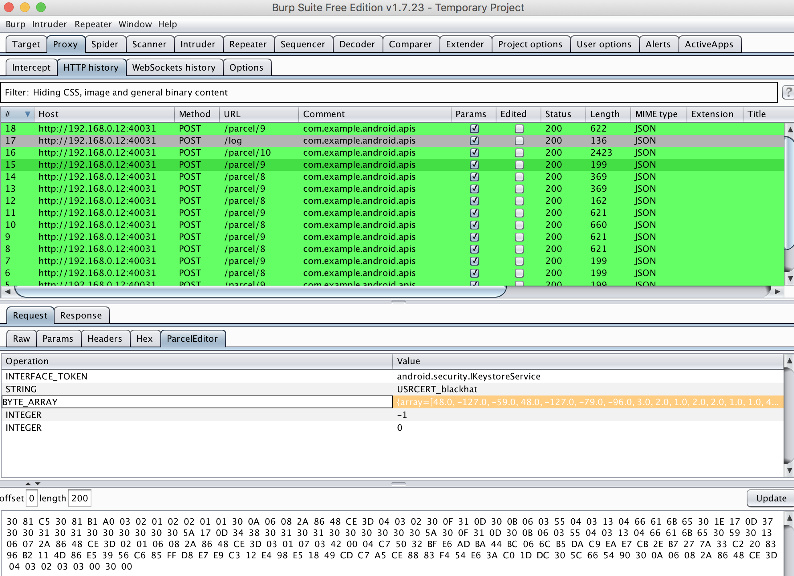Click down arrow of ParcelEditor table scrollbar
Viewport: 794px width, 576px height.
tap(789, 470)
